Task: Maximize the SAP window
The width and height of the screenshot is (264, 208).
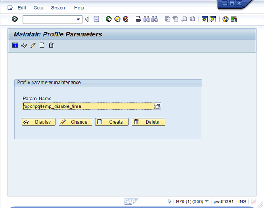Action: pyautogui.click(x=232, y=4)
